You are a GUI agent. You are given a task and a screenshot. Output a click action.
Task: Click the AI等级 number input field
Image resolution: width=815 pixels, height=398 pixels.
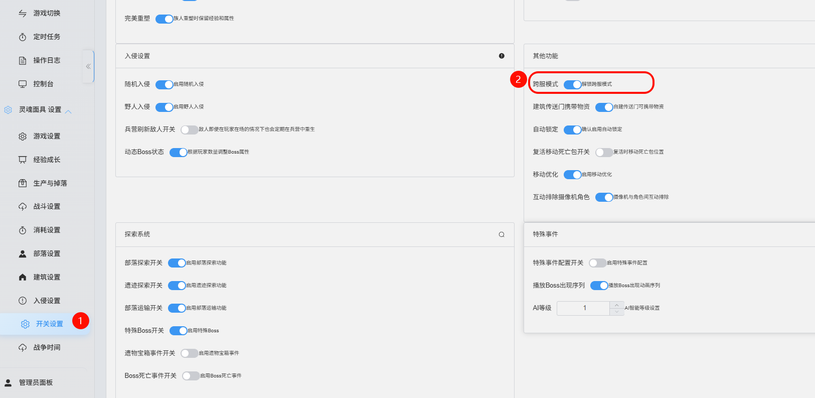tap(584, 308)
